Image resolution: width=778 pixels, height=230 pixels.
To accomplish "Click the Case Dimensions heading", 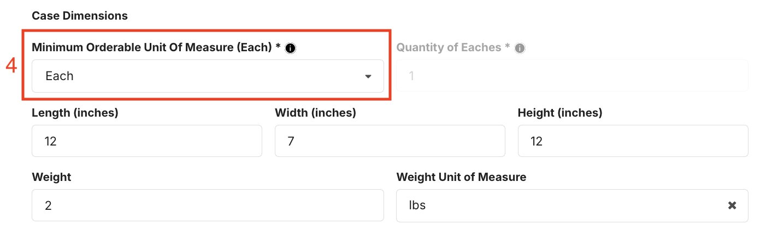I will (80, 16).
